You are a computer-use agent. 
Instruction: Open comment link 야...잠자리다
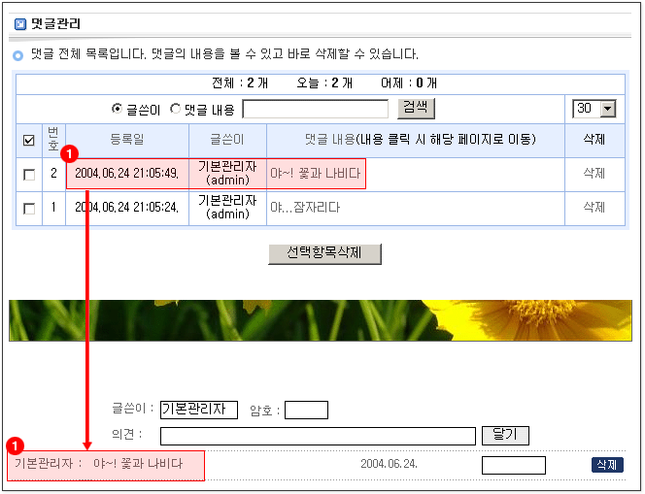tap(305, 207)
